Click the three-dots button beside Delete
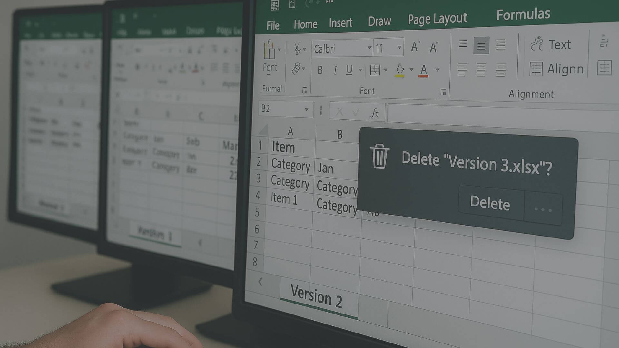The image size is (619, 348). point(543,209)
